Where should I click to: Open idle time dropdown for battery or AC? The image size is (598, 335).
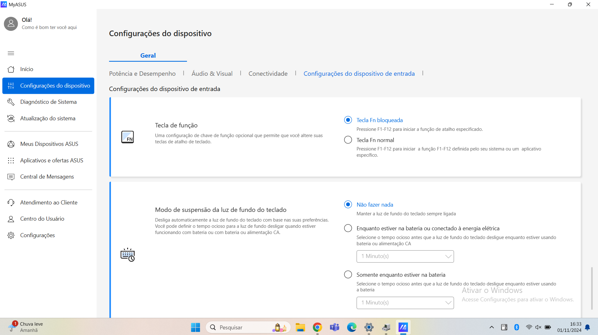(405, 256)
